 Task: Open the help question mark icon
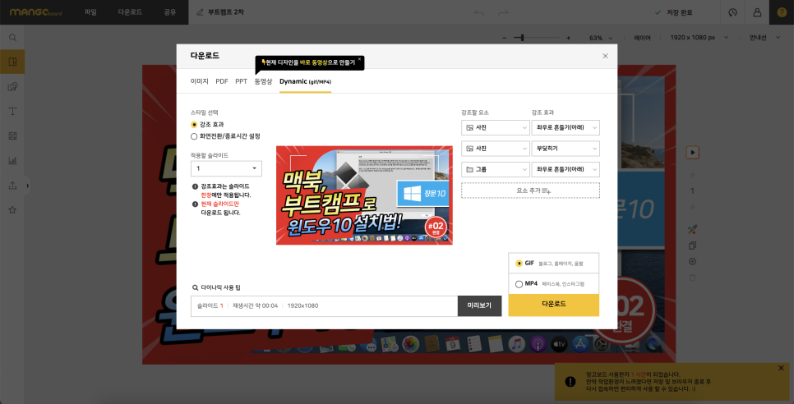click(x=782, y=12)
